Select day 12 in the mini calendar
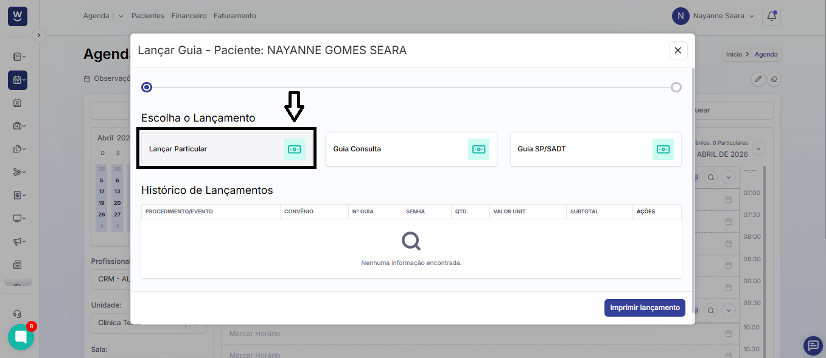826x358 pixels. (x=102, y=191)
